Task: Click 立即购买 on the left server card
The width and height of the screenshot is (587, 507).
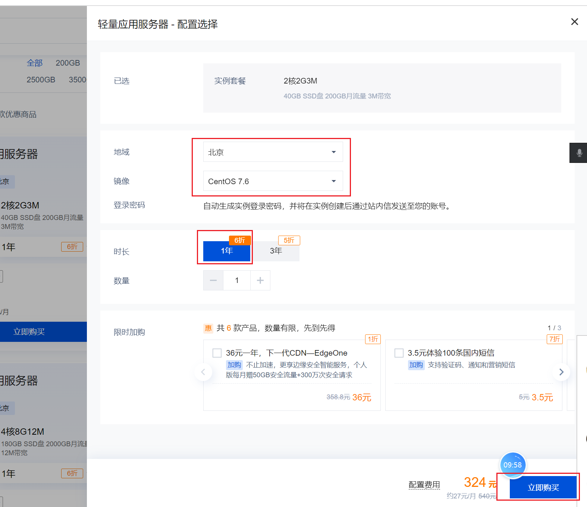Action: (29, 332)
